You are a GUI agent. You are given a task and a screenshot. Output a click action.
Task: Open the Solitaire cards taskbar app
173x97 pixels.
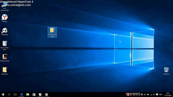[x=46, y=95]
